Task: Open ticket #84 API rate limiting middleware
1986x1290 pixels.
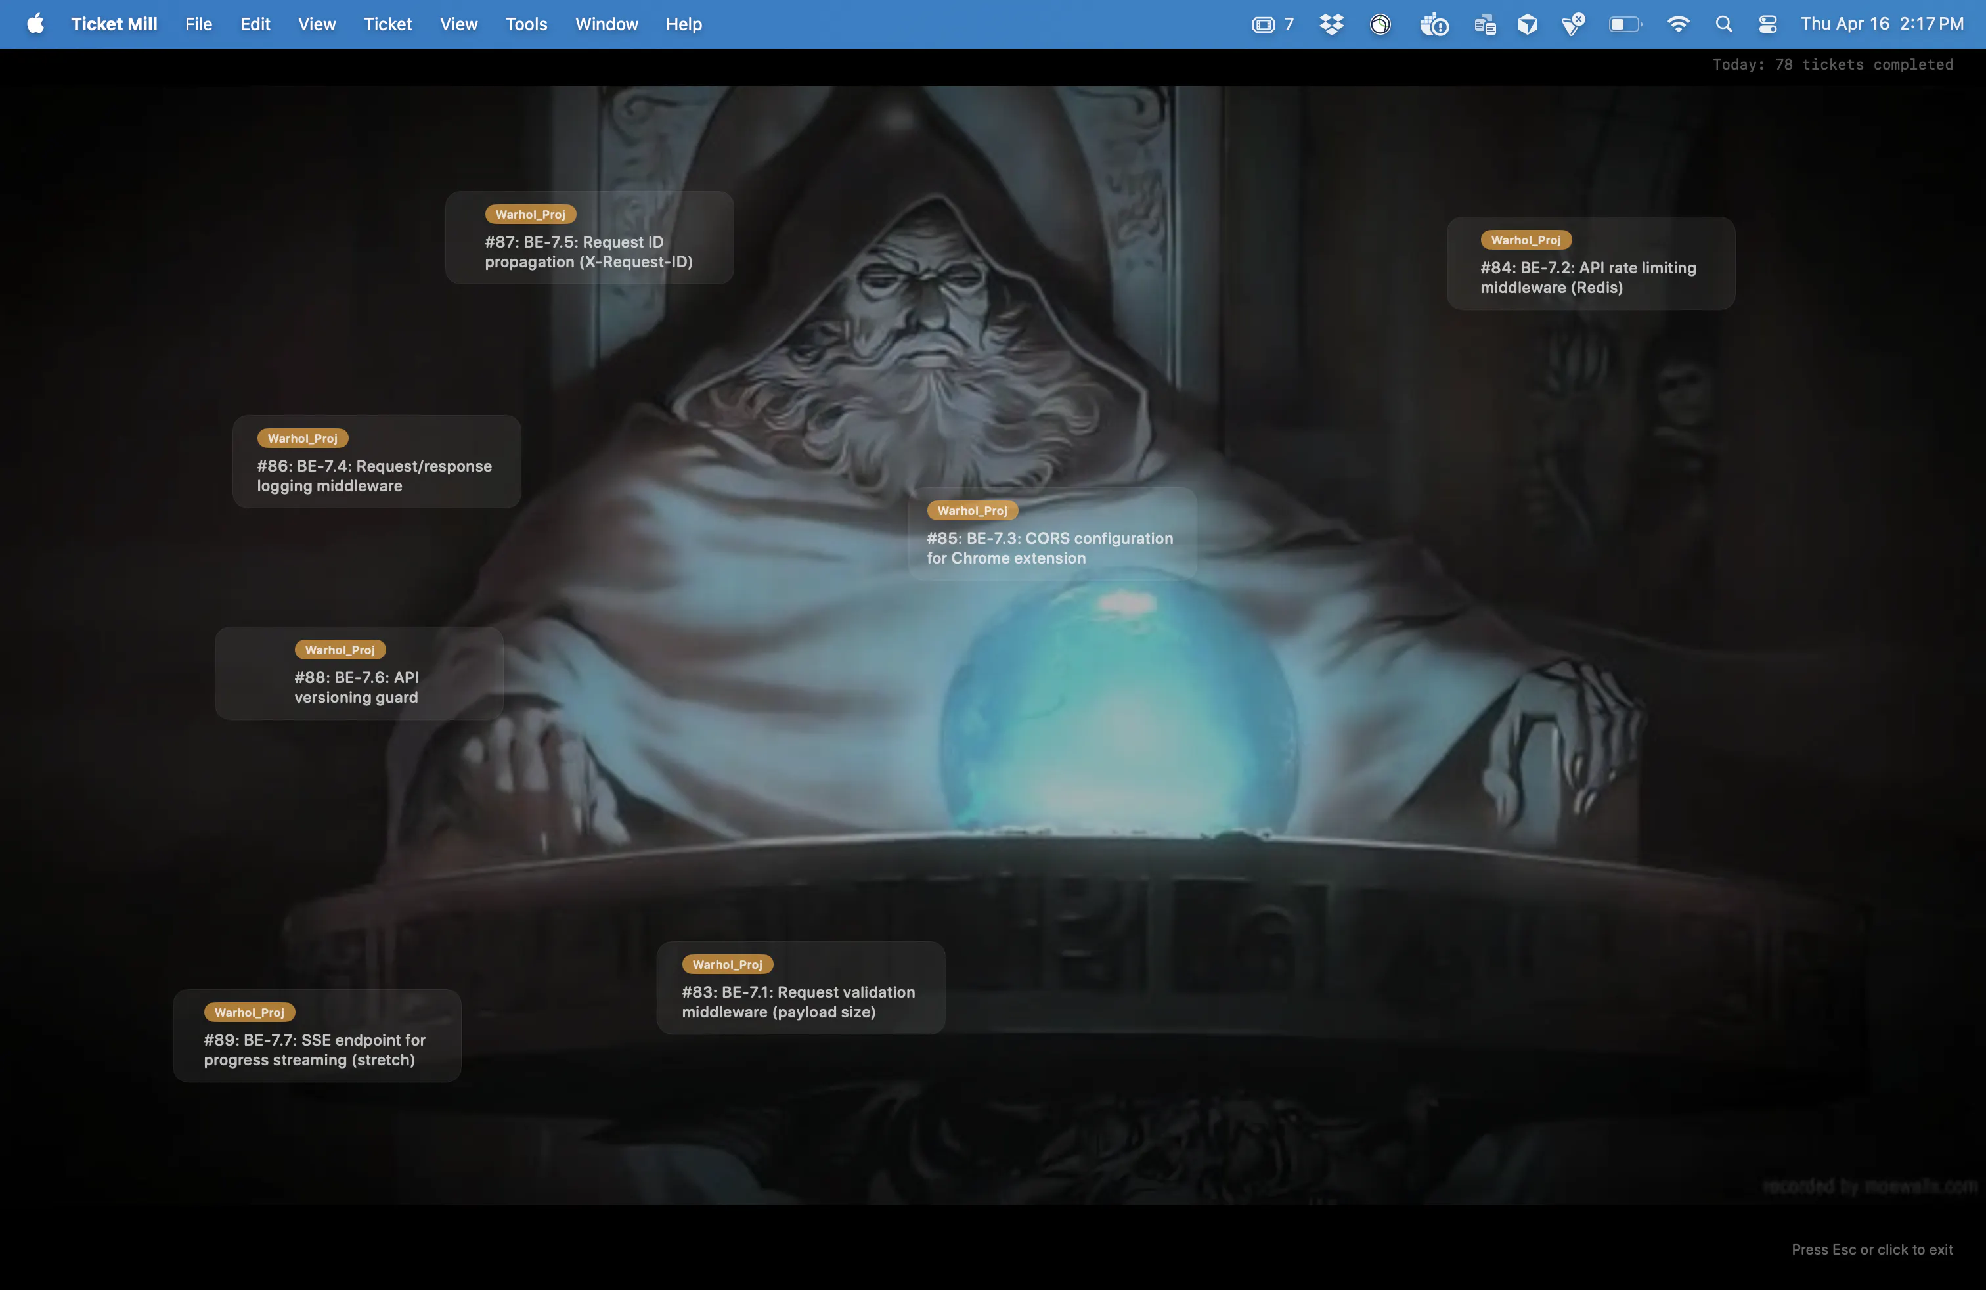Action: (1591, 263)
